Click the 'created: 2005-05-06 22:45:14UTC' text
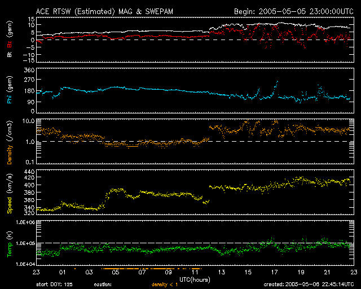This screenshot has width=361, height=289. tap(309, 284)
